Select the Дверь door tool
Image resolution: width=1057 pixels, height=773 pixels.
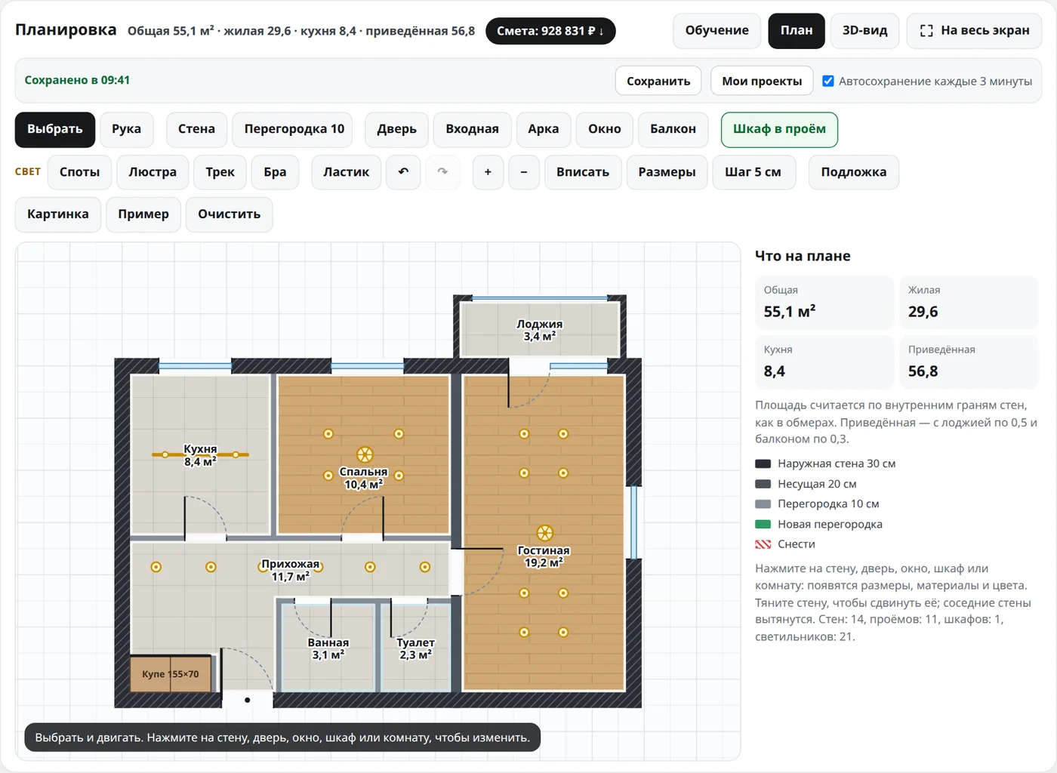click(x=397, y=129)
